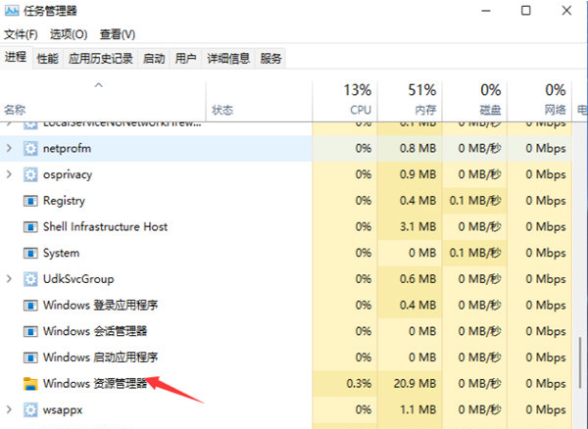Switch to the 进程 tab
Screen dimensions: 588x429
point(16,58)
